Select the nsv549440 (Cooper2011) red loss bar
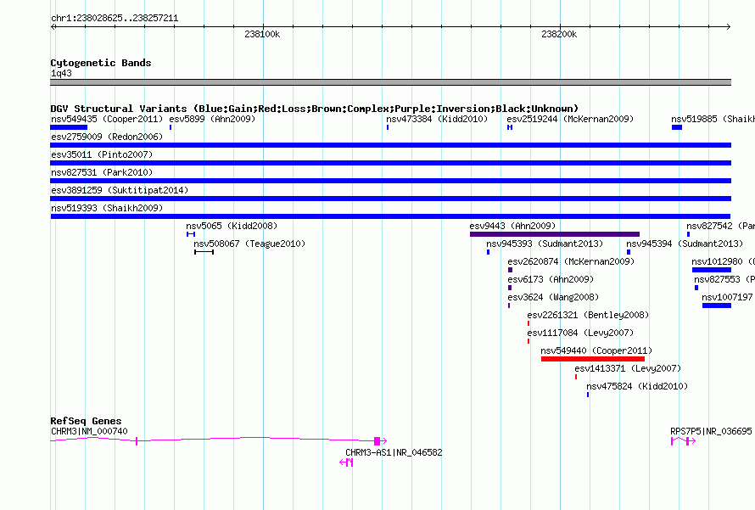This screenshot has width=755, height=510. tap(593, 359)
